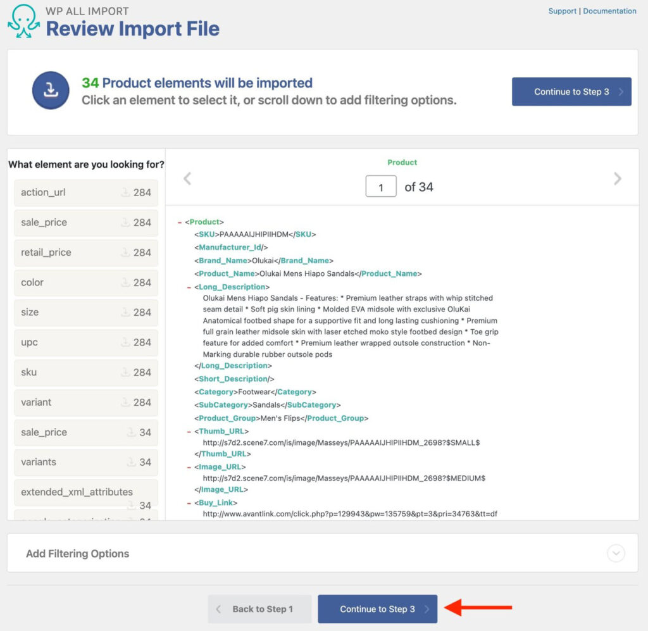Click the Add Filtering Options heading

click(77, 554)
